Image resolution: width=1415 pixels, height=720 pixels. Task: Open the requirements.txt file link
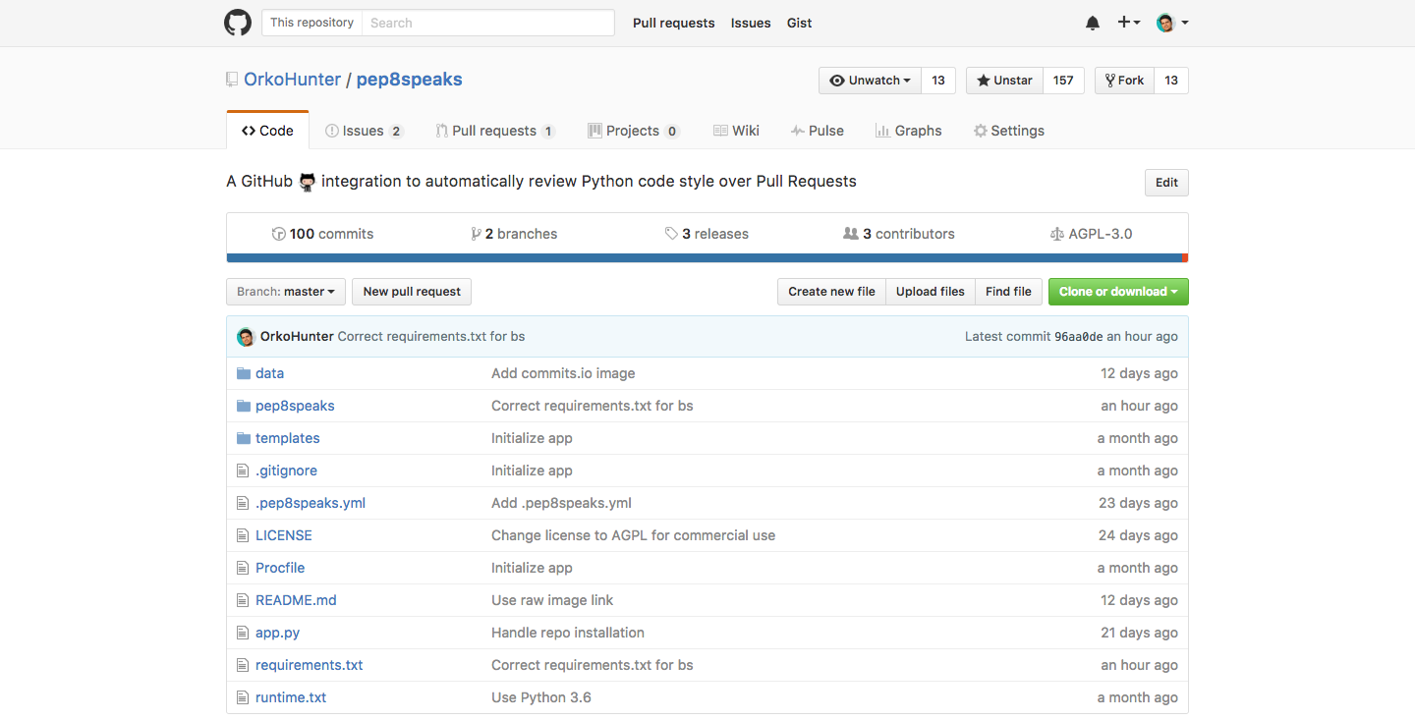click(309, 665)
